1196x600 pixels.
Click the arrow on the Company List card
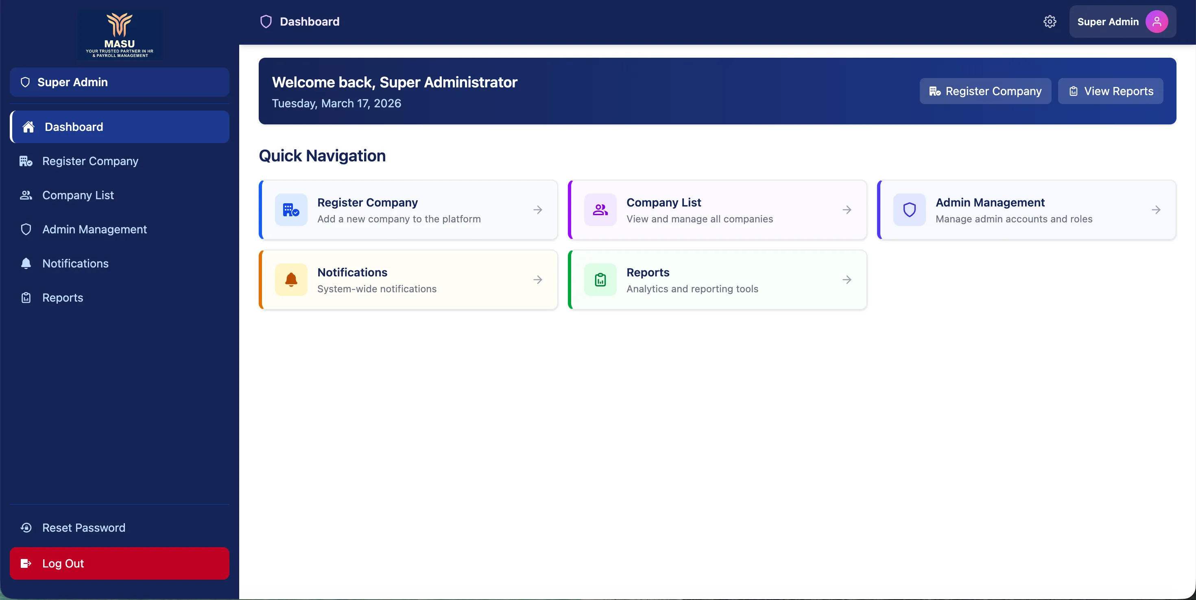[847, 210]
